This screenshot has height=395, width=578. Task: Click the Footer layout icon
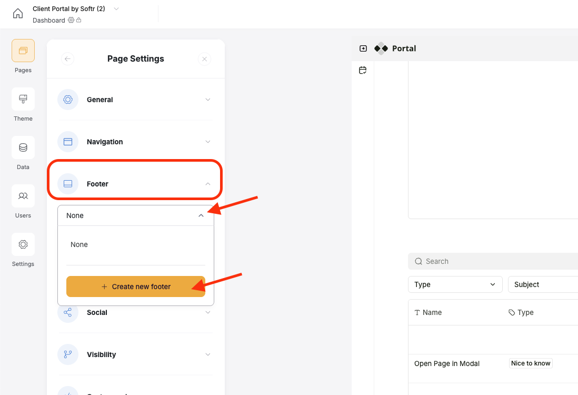[68, 184]
